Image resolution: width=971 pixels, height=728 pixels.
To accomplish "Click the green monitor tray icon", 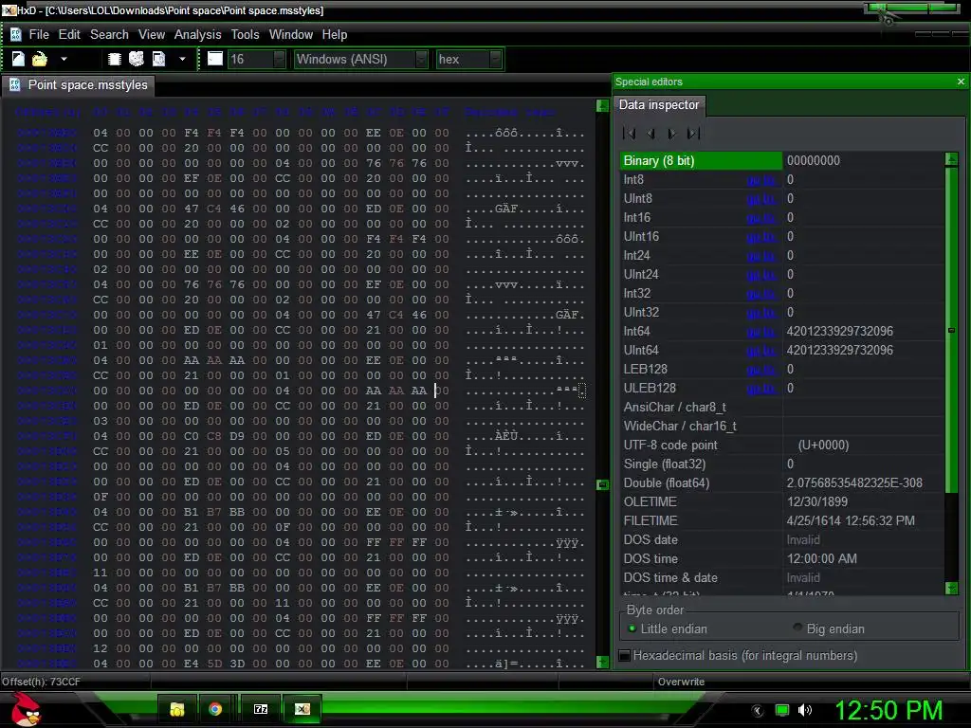I will point(782,710).
